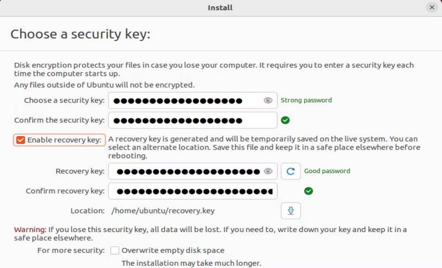Click the Good password label
442x268 pixels.
coord(327,171)
